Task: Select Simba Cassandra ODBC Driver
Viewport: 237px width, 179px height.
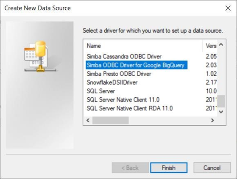Action: tap(124, 57)
